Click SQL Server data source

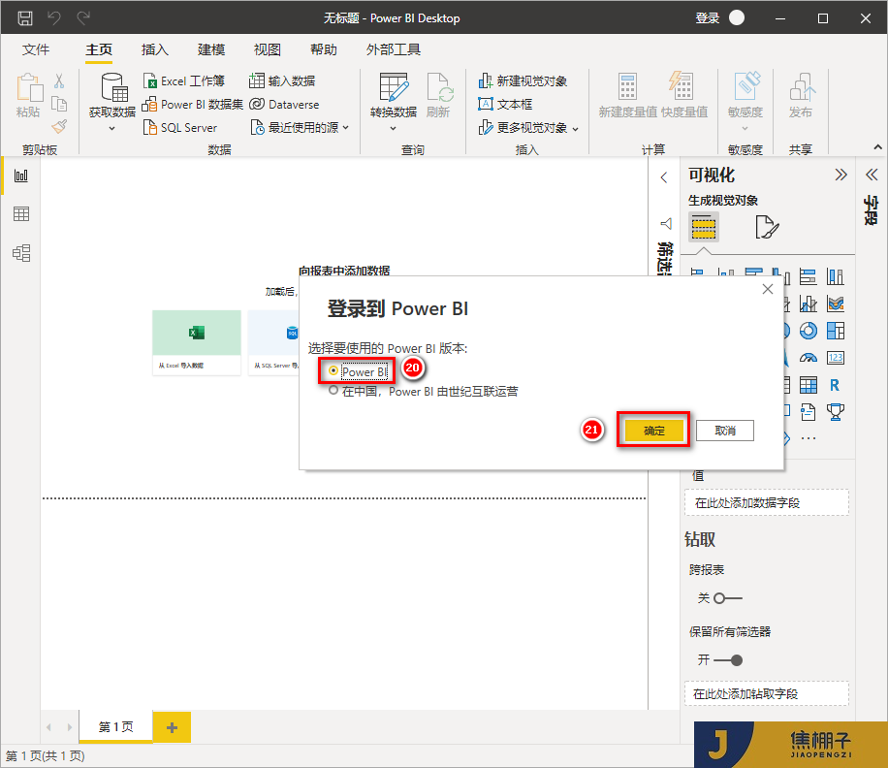[180, 127]
